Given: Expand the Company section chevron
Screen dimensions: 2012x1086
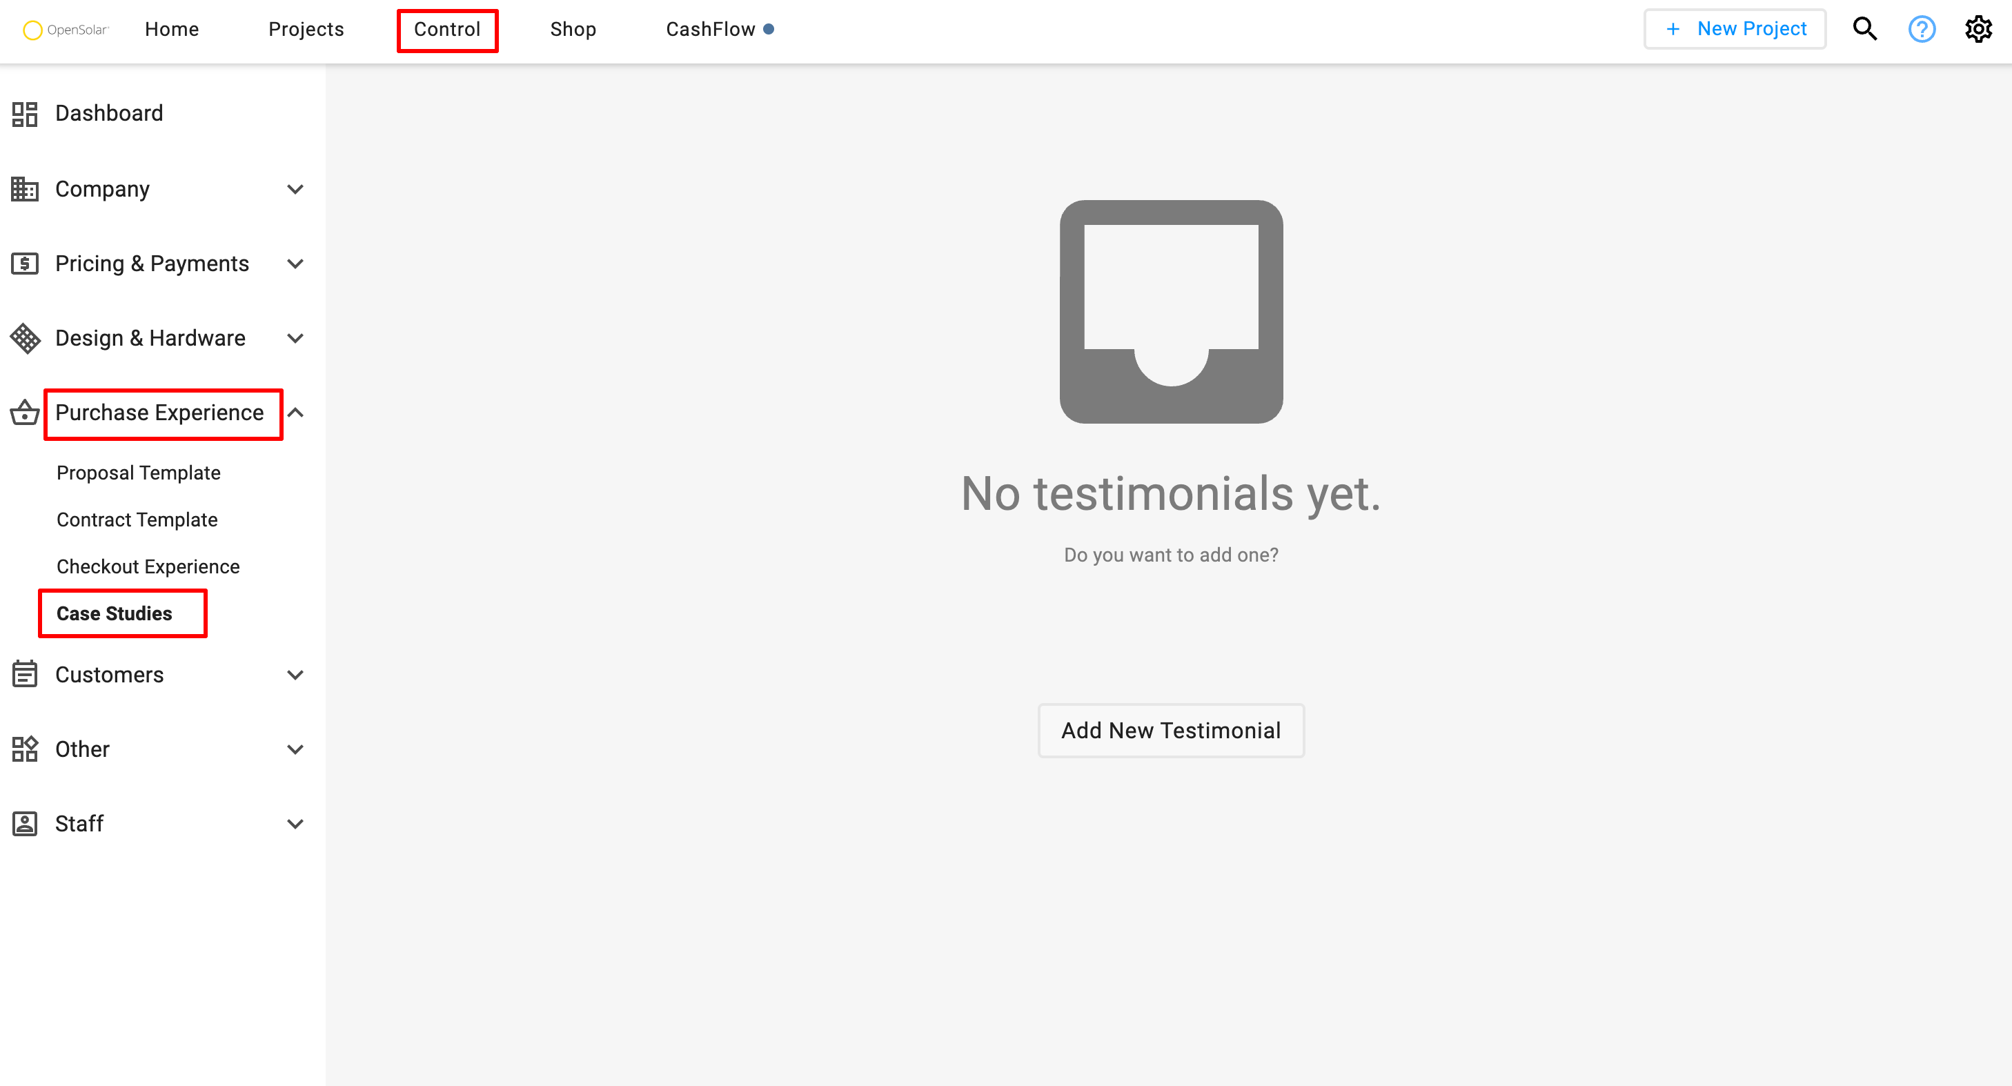Looking at the screenshot, I should coord(295,189).
